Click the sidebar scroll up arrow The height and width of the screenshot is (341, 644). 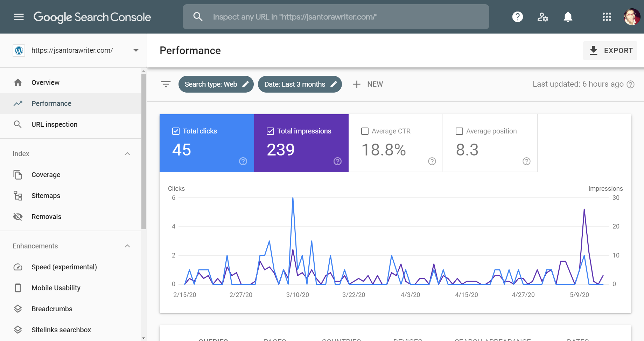coord(143,71)
